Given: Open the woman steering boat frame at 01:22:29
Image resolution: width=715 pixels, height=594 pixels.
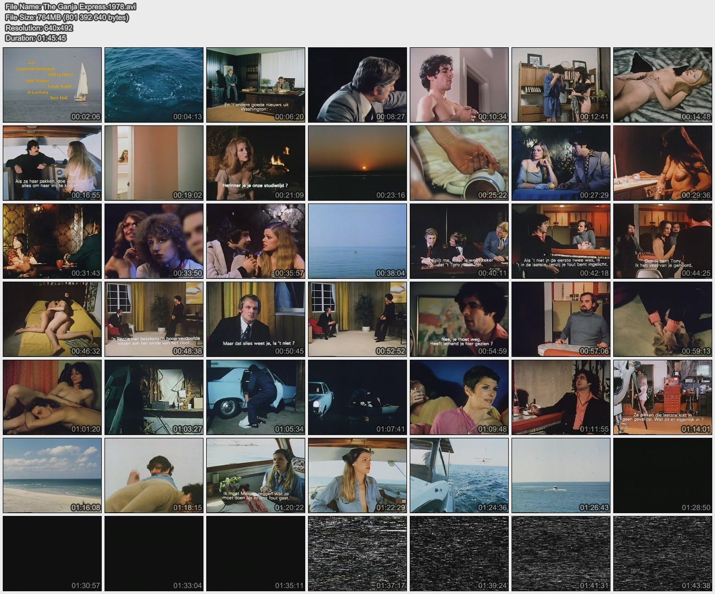Looking at the screenshot, I should (358, 475).
